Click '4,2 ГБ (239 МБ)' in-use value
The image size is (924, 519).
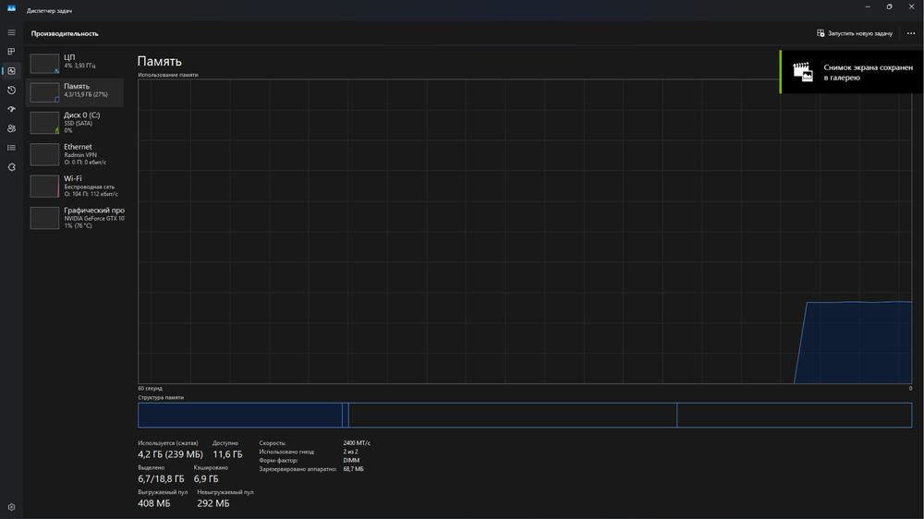(170, 454)
